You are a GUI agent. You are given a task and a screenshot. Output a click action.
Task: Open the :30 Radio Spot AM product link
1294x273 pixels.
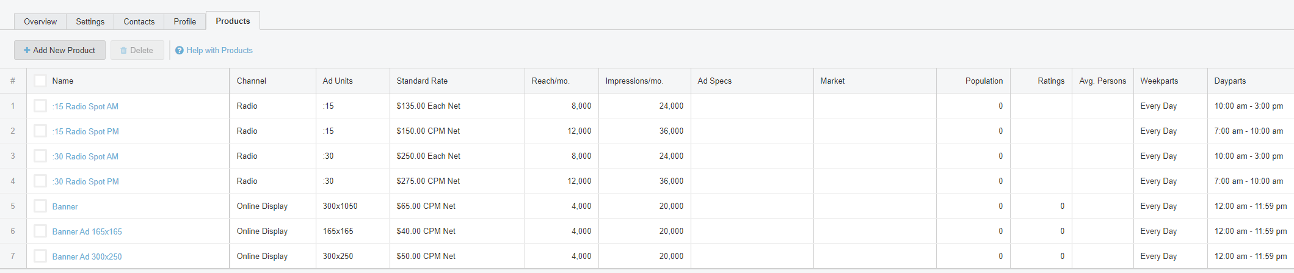pyautogui.click(x=85, y=156)
